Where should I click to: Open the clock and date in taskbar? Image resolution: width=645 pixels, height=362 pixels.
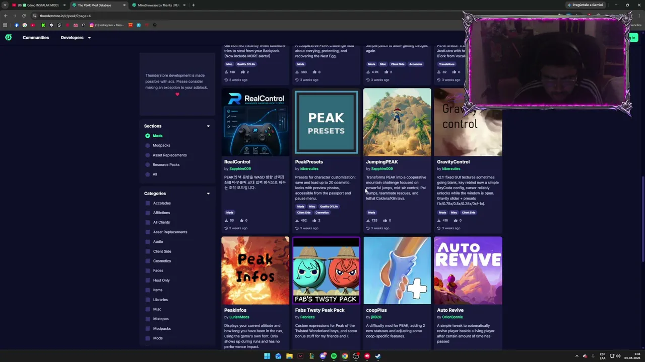click(x=632, y=356)
